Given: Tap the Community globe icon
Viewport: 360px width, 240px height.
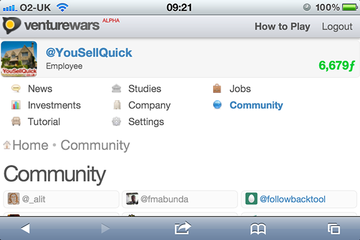Looking at the screenshot, I should point(217,105).
